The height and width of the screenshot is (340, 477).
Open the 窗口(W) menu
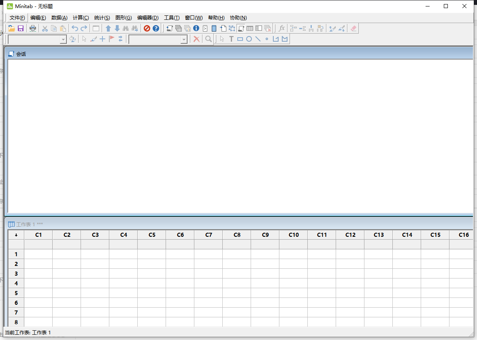pyautogui.click(x=194, y=18)
